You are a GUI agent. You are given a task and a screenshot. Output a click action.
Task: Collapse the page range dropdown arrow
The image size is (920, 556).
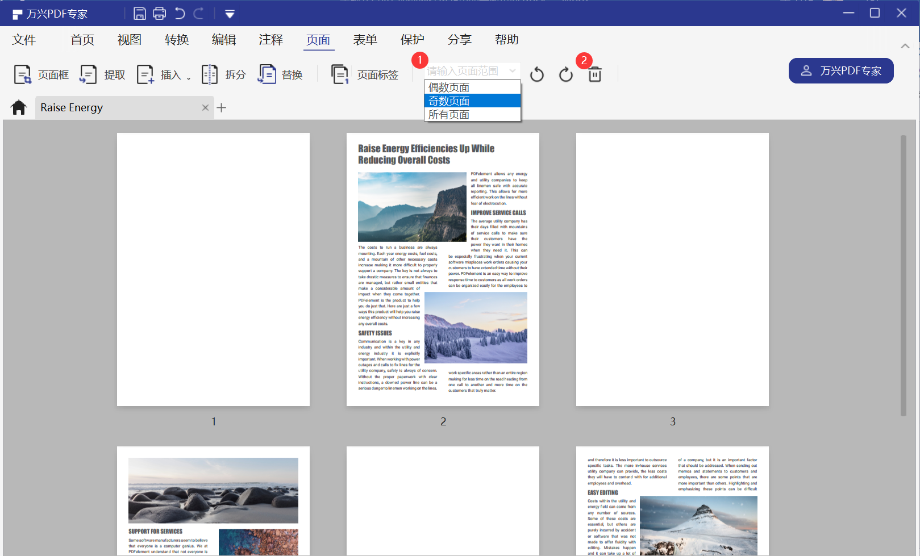[x=513, y=71]
